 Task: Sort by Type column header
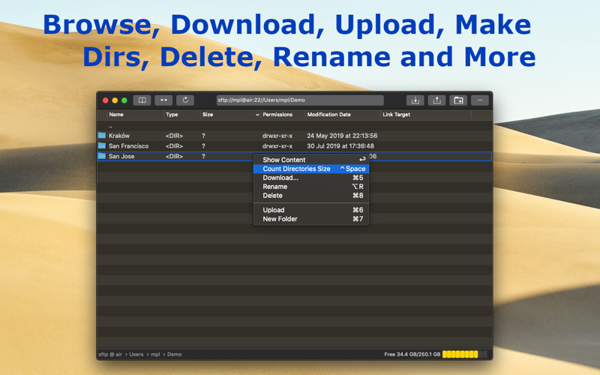172,115
